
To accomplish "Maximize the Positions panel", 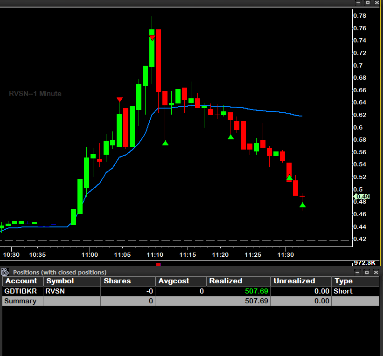I will point(367,273).
